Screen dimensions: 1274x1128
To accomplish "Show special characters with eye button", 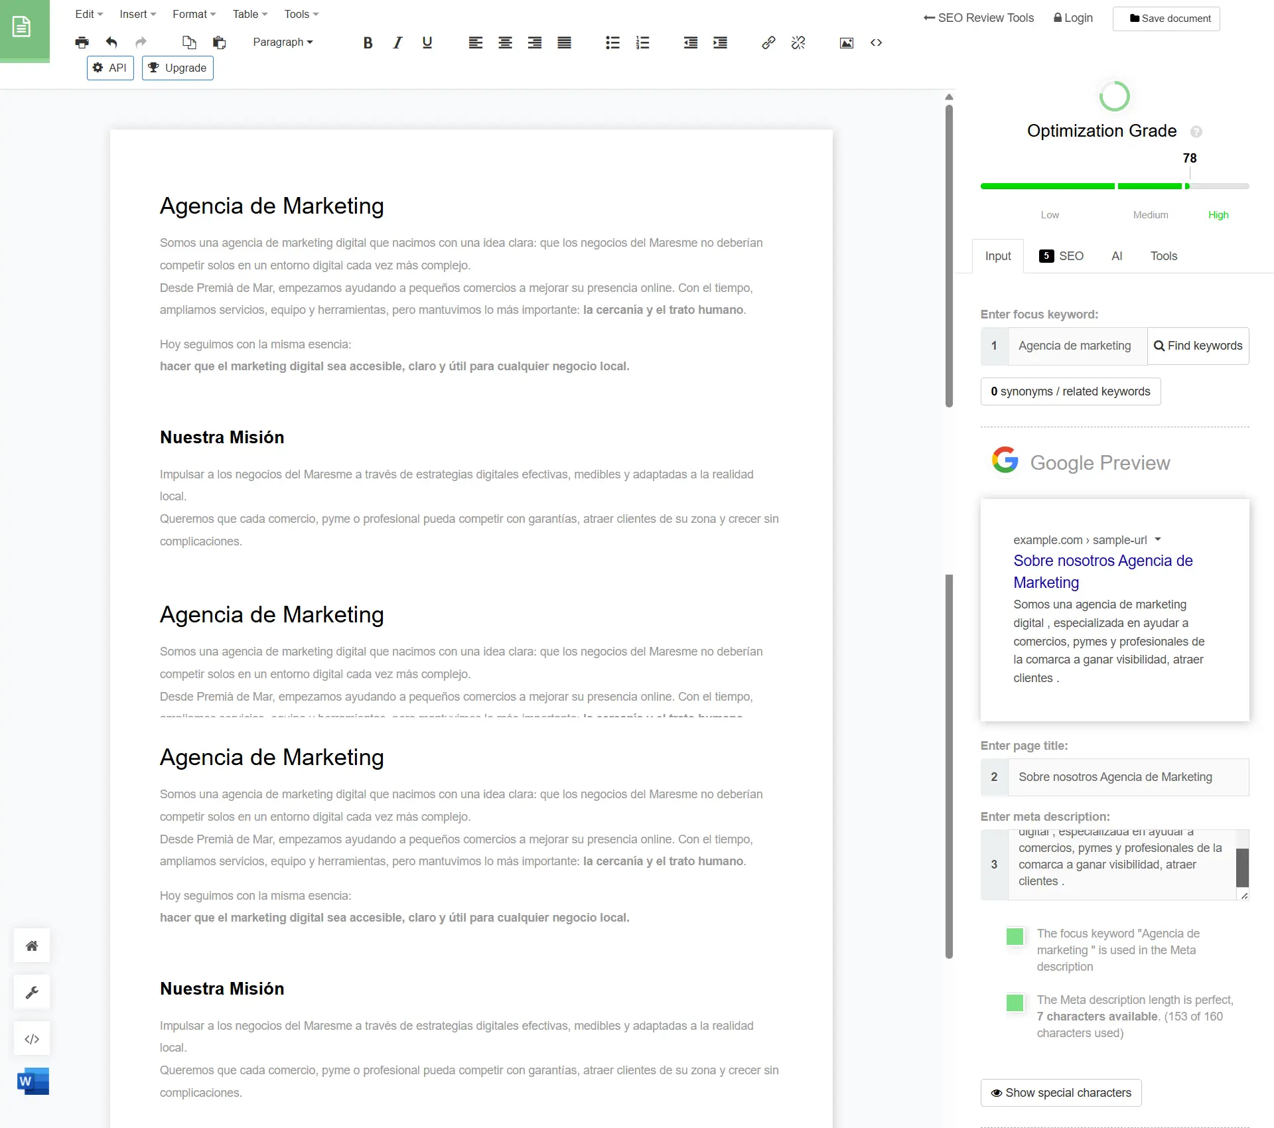I will pos(1060,1093).
